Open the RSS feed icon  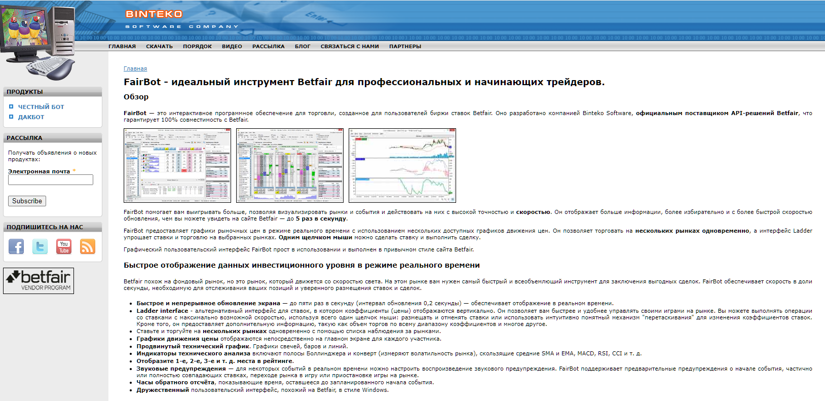point(88,247)
